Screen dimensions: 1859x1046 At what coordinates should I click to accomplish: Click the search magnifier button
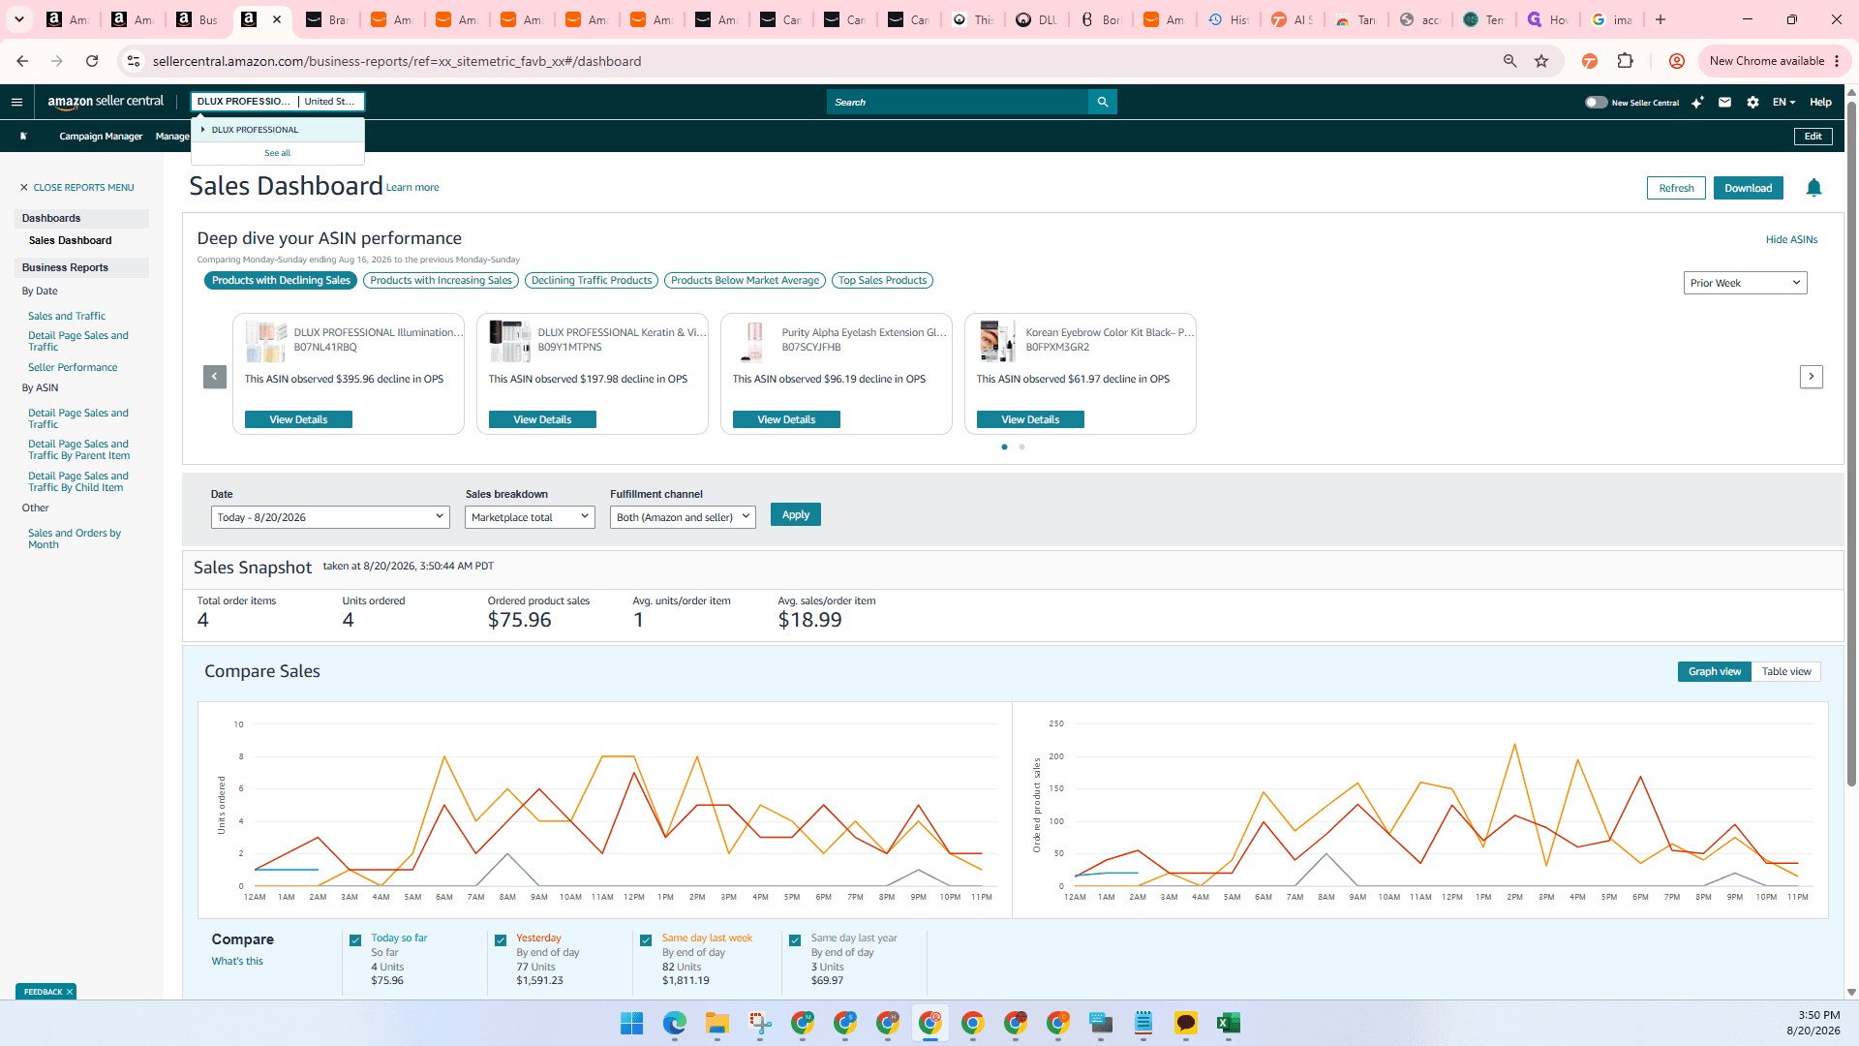pos(1103,102)
